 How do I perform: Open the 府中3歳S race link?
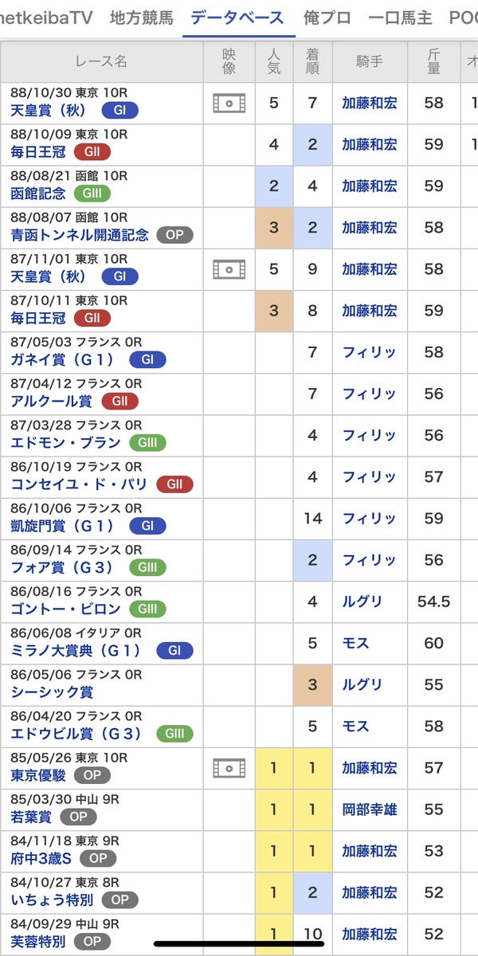click(41, 858)
